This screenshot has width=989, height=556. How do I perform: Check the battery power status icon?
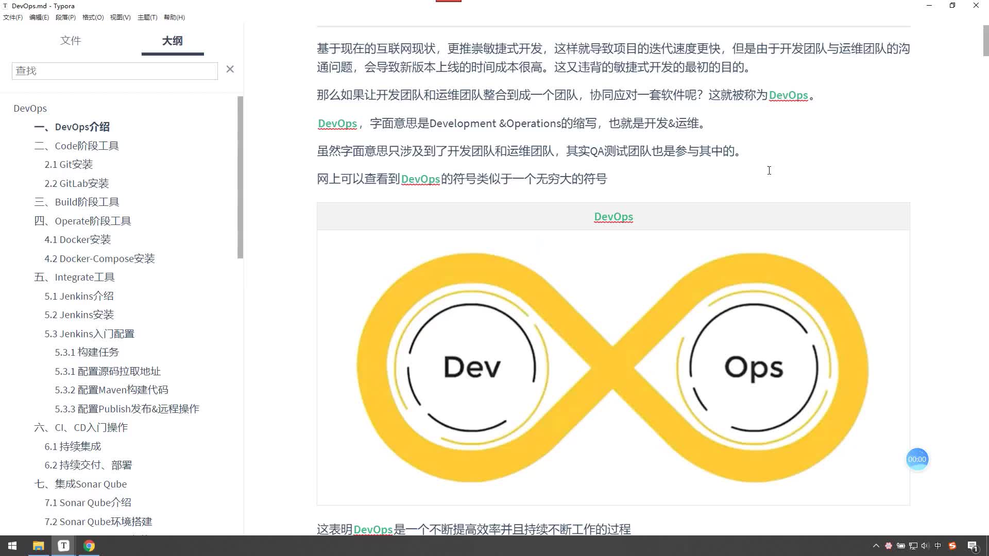[x=901, y=546]
